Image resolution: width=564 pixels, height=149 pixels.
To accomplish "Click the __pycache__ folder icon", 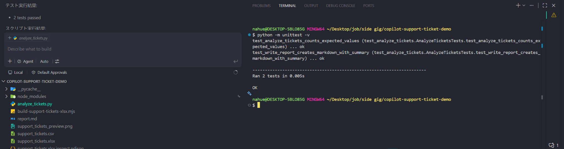I will point(13,89).
